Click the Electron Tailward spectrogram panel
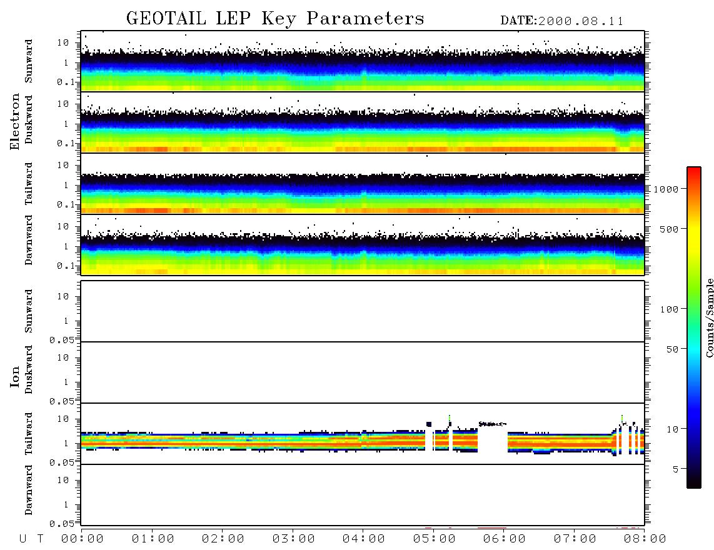714x550 pixels. click(363, 184)
